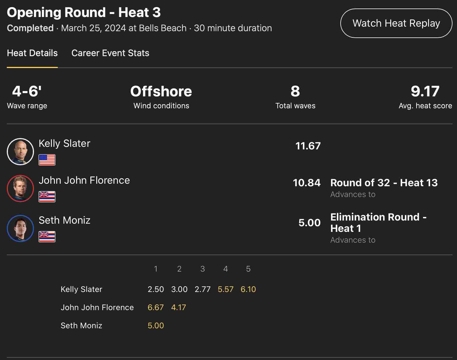Select the Heat Details tab
The image size is (457, 360).
(32, 53)
